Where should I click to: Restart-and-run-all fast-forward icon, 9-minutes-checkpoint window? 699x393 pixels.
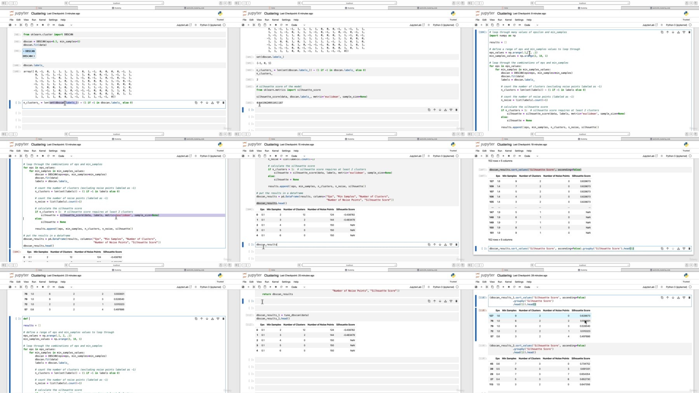[520, 25]
